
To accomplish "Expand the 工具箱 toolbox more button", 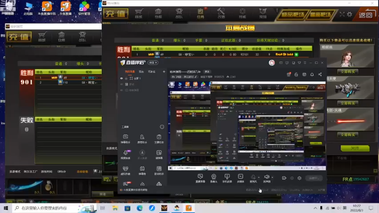I will point(162,127).
